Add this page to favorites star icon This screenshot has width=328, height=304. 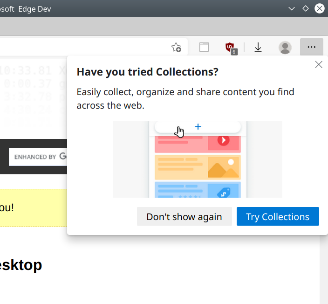[x=176, y=47]
